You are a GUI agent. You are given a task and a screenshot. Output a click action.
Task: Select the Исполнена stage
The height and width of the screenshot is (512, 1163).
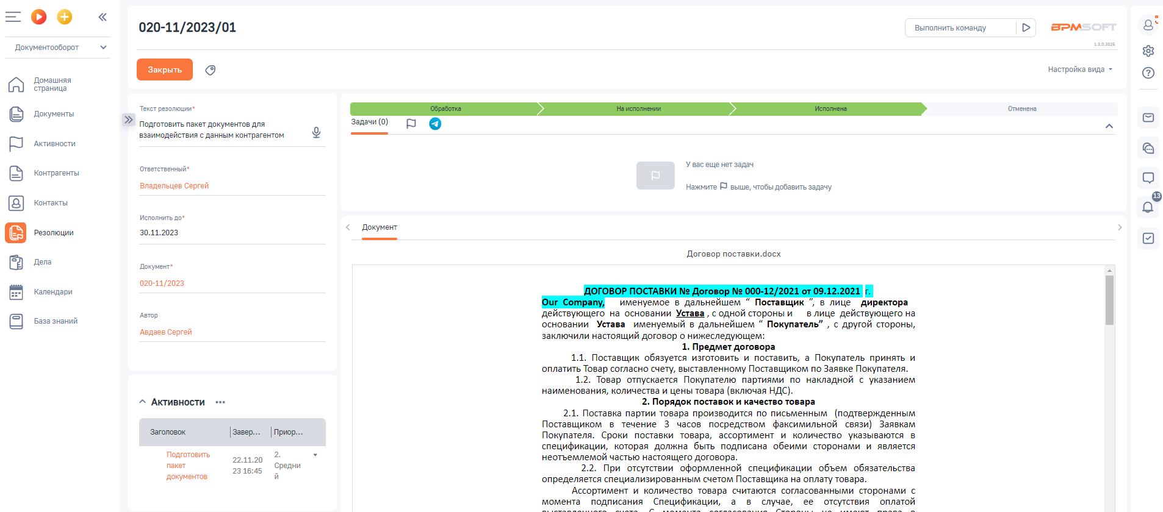point(830,109)
